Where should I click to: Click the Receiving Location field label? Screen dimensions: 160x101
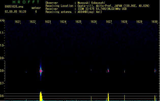pos(59,6)
